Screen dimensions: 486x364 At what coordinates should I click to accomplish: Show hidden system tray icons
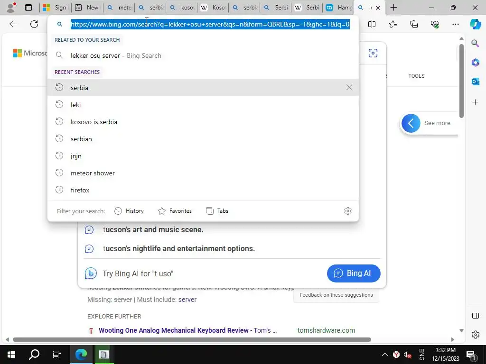click(x=384, y=355)
